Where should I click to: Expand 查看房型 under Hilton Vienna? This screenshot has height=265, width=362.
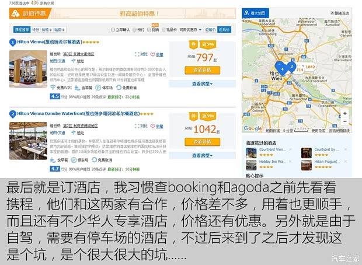pos(202,84)
